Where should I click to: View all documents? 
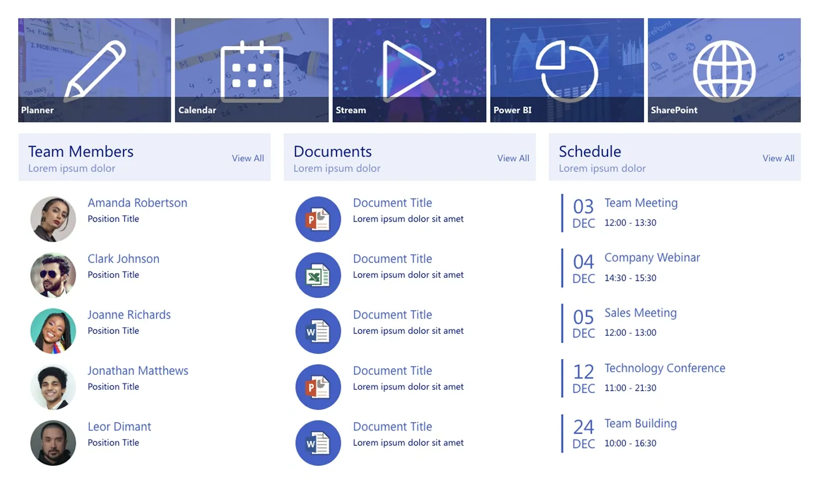tap(513, 158)
